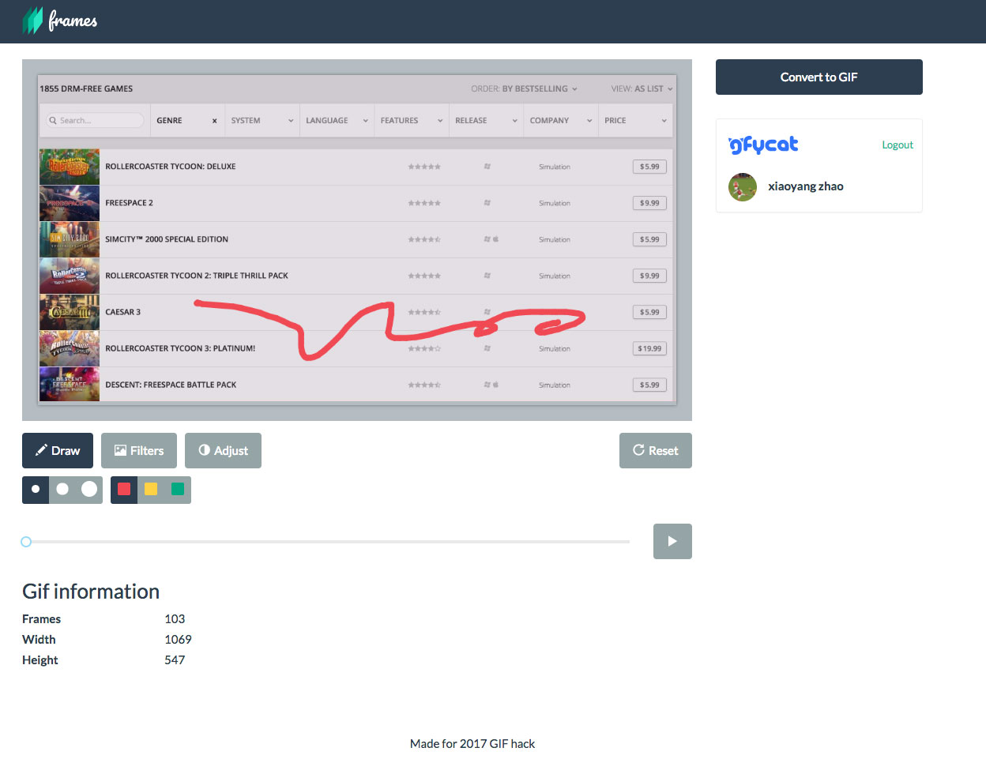The height and width of the screenshot is (759, 986).
Task: Click the Height value 547
Action: 175,660
